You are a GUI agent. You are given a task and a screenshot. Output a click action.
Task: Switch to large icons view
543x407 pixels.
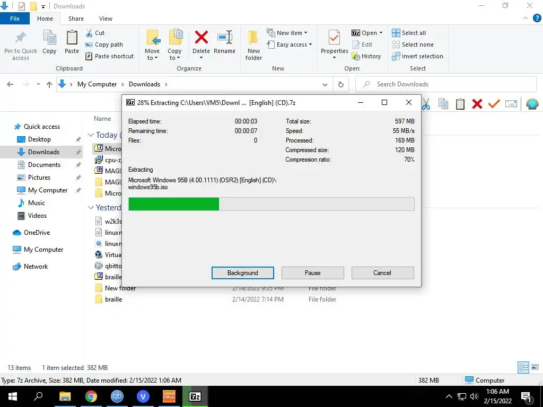(535, 367)
